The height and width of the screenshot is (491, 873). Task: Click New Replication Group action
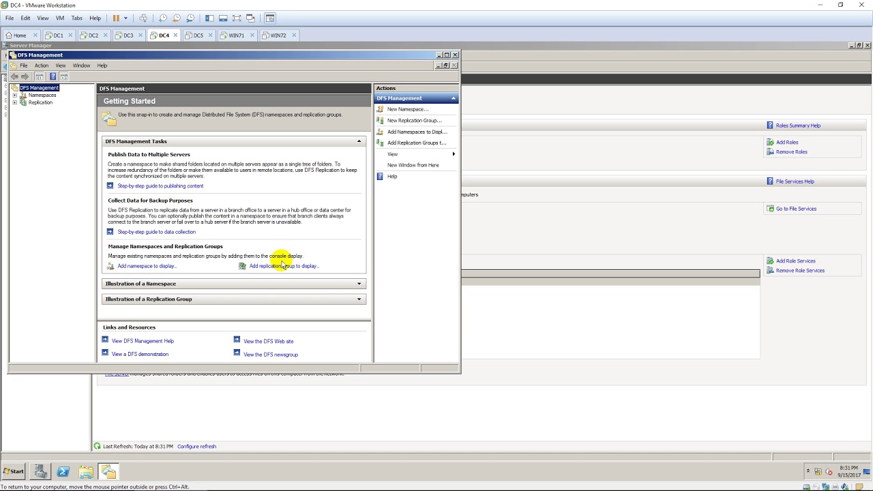click(414, 121)
